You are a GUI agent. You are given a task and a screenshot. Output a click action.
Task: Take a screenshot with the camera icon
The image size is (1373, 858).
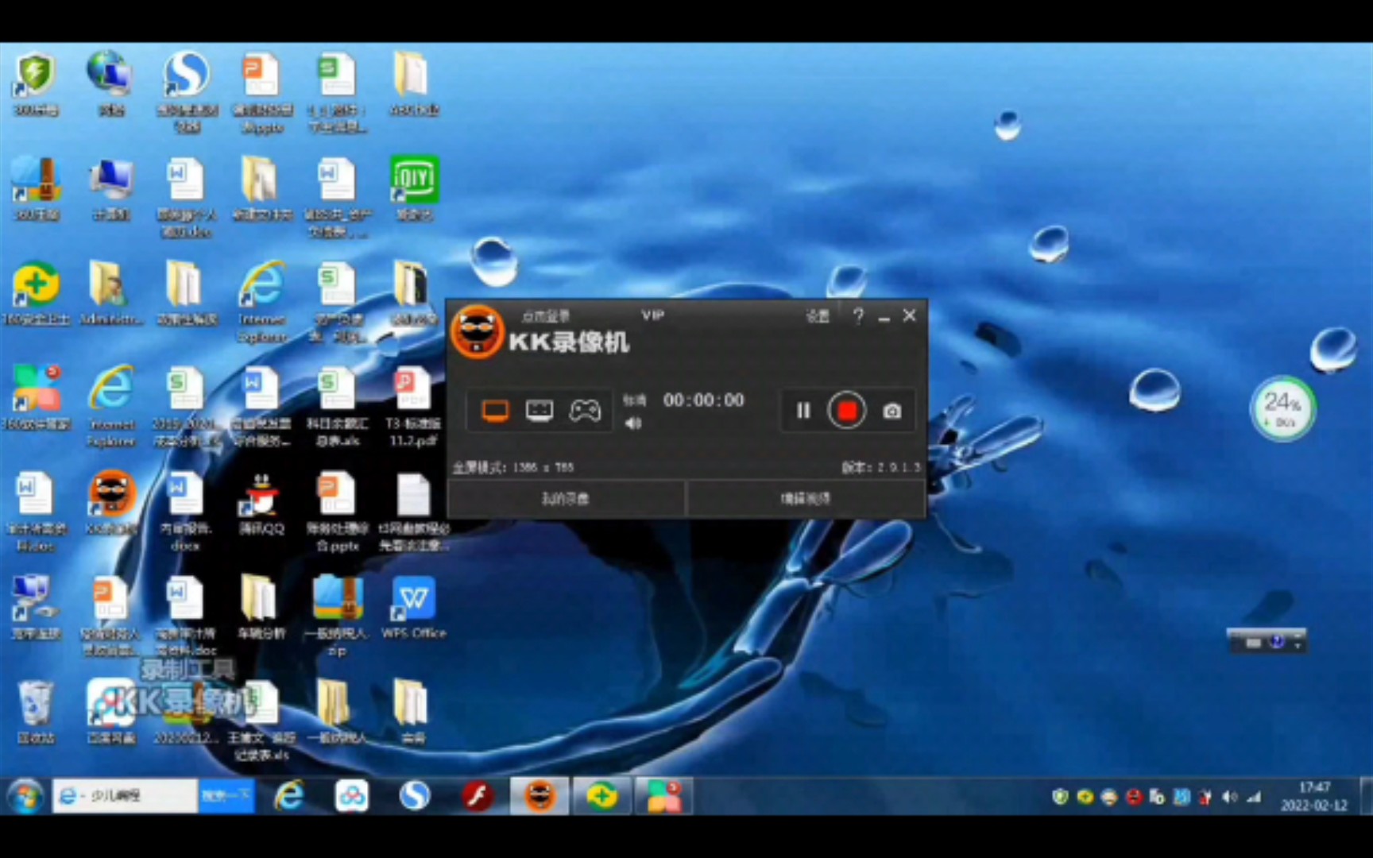click(x=892, y=411)
